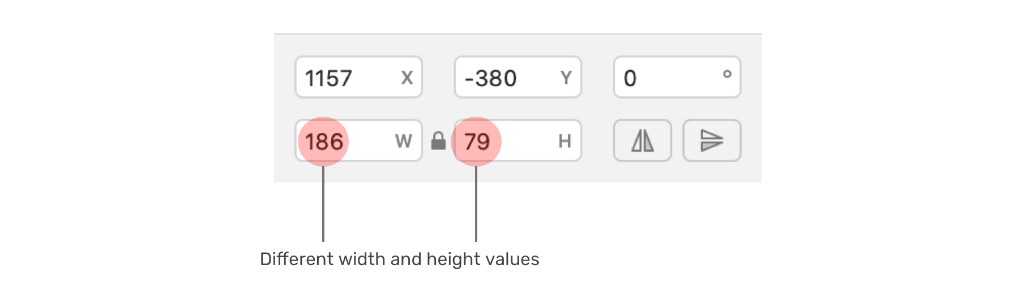Click the degree symbol in rotation field

727,74
